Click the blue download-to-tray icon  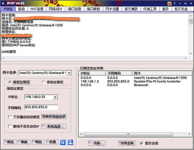(x=70, y=142)
